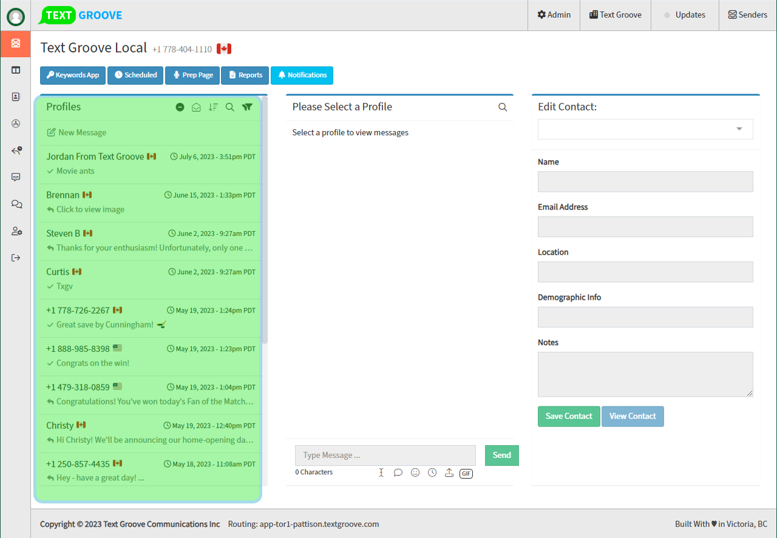The height and width of the screenshot is (538, 777).
Task: Open the GIF picker
Action: 466,473
